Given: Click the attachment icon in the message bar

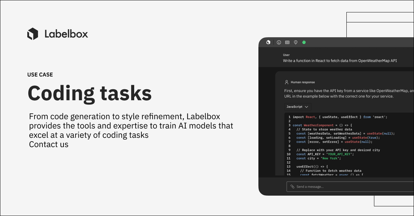Looking at the screenshot, I should click(292, 186).
